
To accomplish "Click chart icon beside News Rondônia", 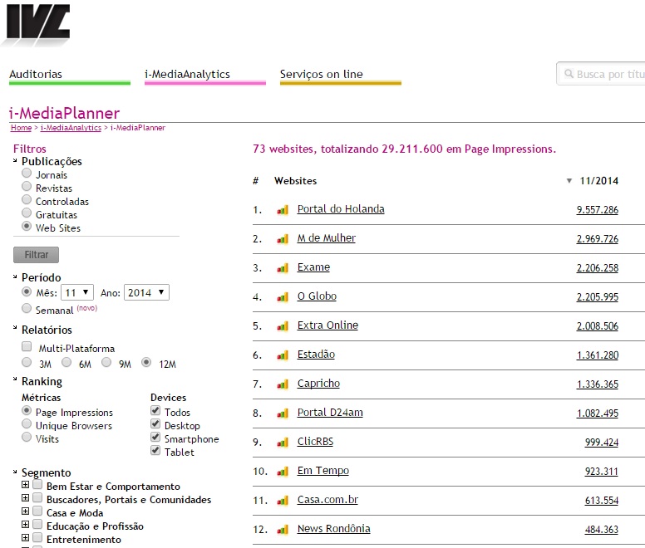I will tap(283, 530).
